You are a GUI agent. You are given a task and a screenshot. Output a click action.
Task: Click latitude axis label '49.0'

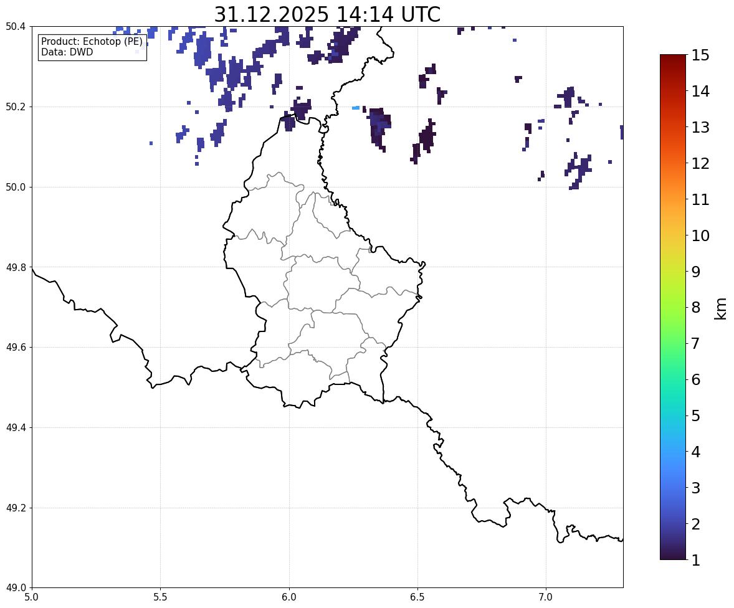click(16, 588)
